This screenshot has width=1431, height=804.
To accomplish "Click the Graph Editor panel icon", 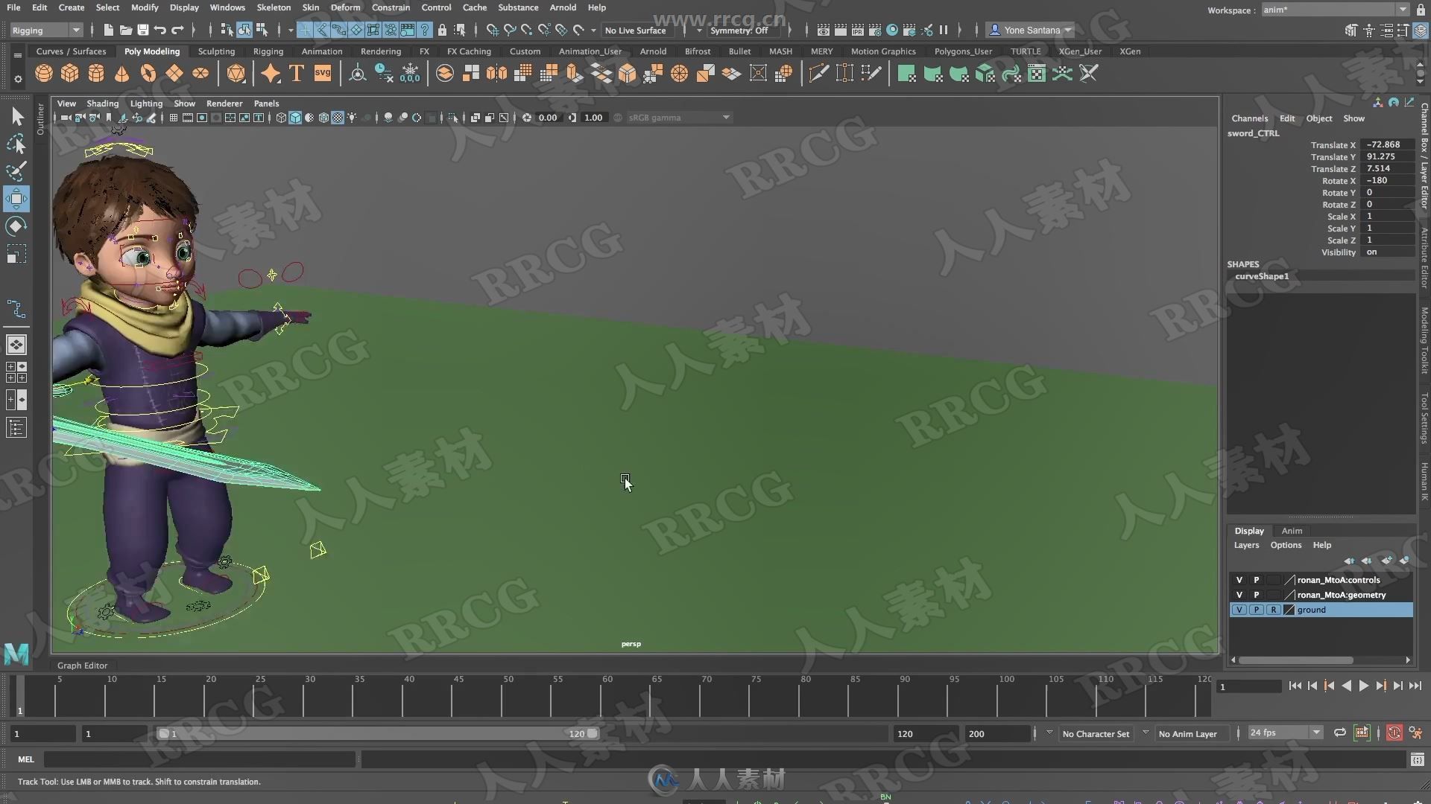I will (81, 665).
